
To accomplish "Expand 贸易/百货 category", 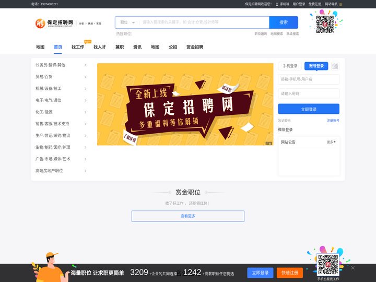I will 61,77.
